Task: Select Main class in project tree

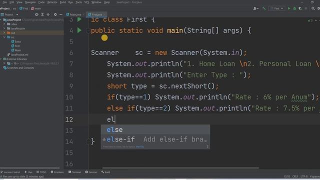Action: coord(16,50)
